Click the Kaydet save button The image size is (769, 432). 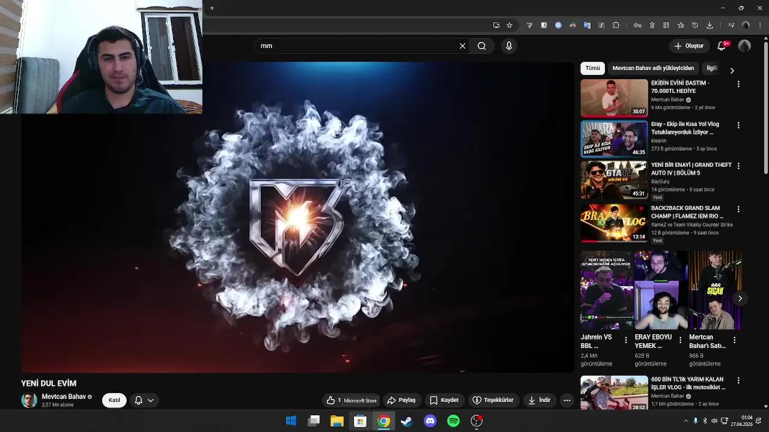pyautogui.click(x=445, y=400)
